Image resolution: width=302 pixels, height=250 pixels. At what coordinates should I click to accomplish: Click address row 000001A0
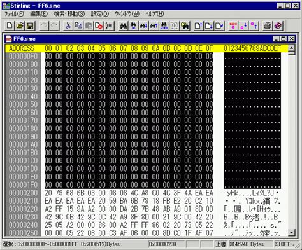coord(23,144)
